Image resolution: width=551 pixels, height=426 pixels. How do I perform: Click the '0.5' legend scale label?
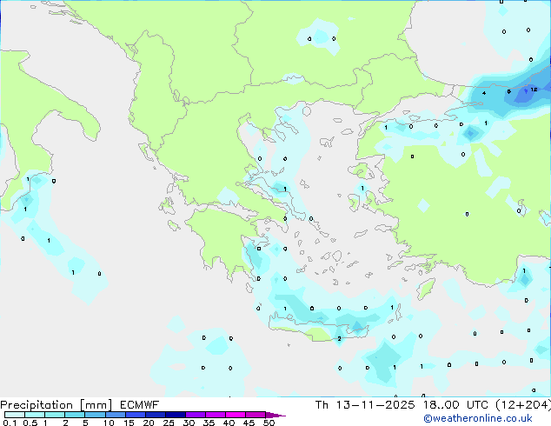coord(30,423)
